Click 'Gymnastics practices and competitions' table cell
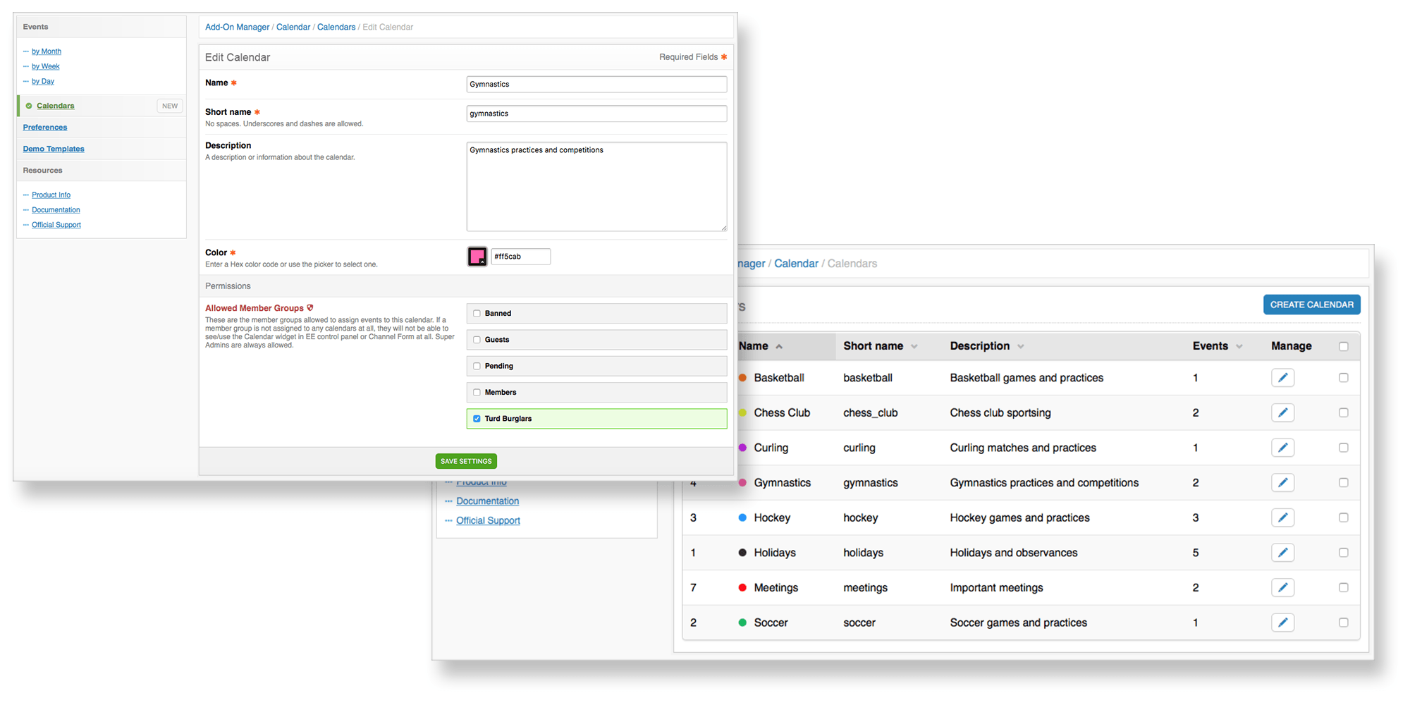This screenshot has height=705, width=1410. click(1044, 483)
